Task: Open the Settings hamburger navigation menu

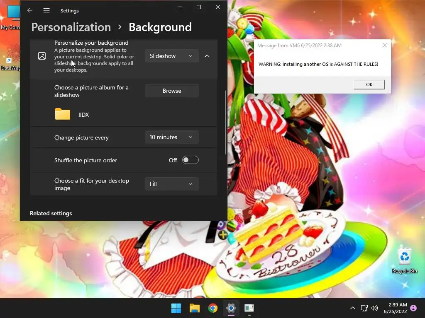Action: (46, 10)
